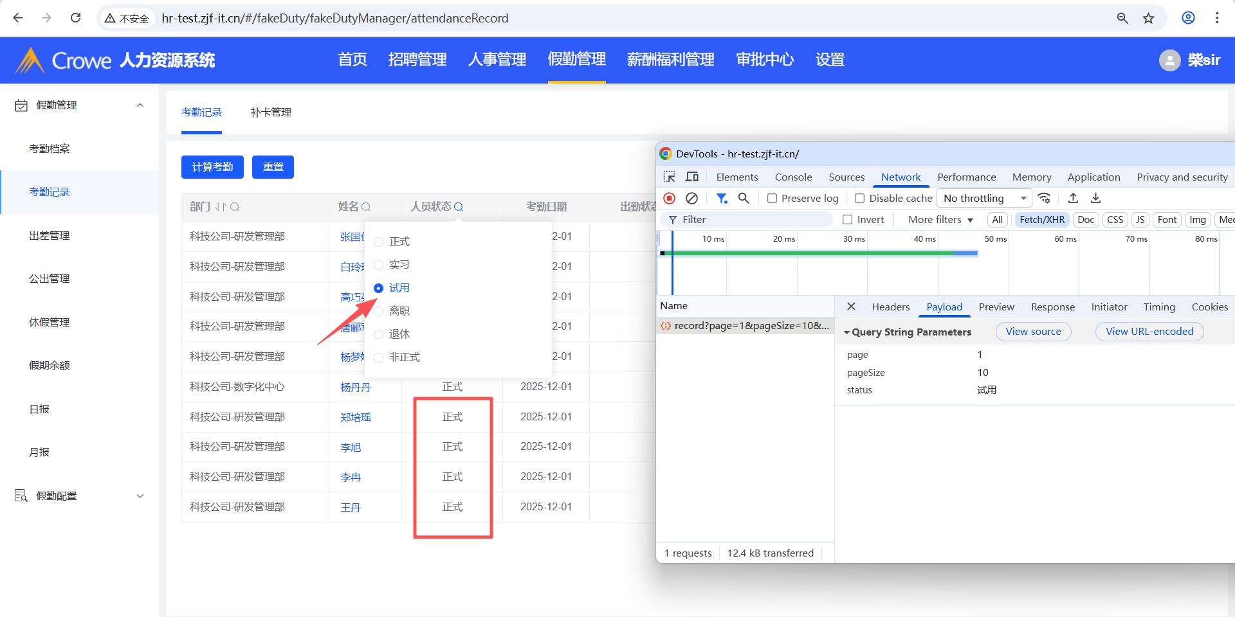The image size is (1235, 617).
Task: Click the 计算考勤 button
Action: coord(212,167)
